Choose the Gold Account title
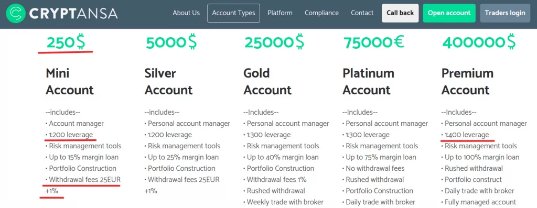The image size is (537, 208). click(x=267, y=81)
